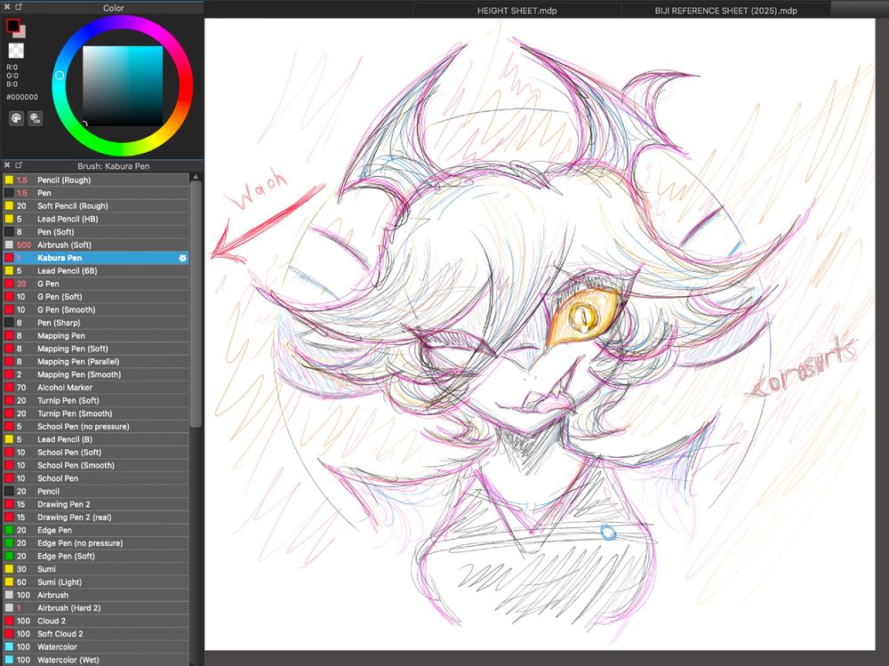Screen dimensions: 889x666
Task: Select the plain School Pen brush
Action: point(96,478)
